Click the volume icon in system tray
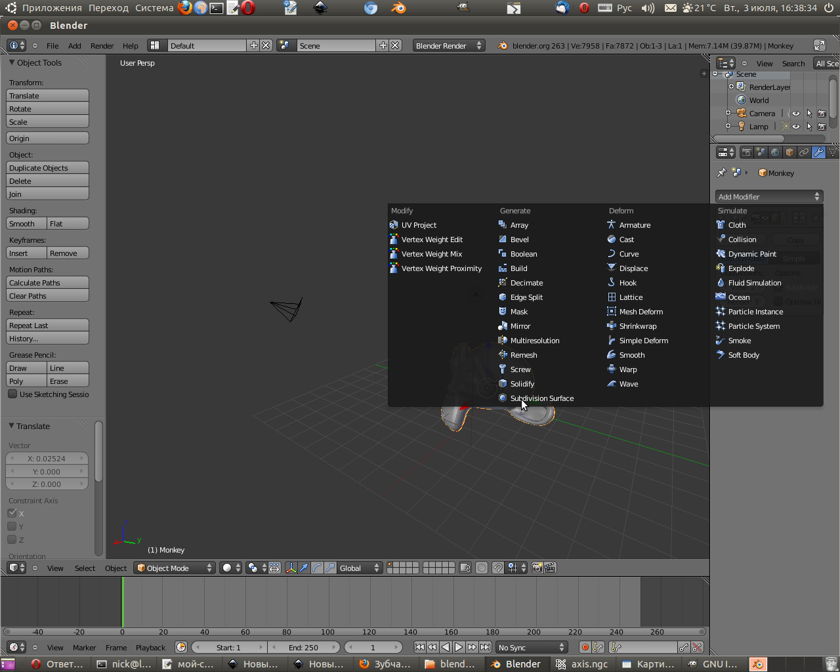Image resolution: width=840 pixels, height=672 pixels. [x=648, y=8]
